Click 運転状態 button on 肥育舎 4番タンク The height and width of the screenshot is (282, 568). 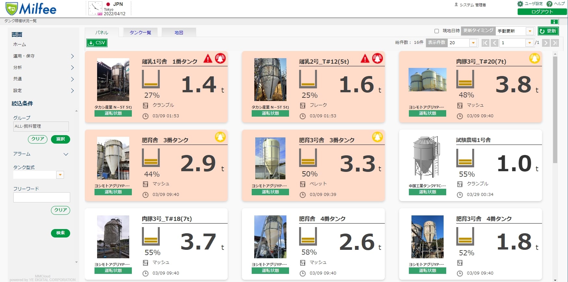[x=270, y=271]
